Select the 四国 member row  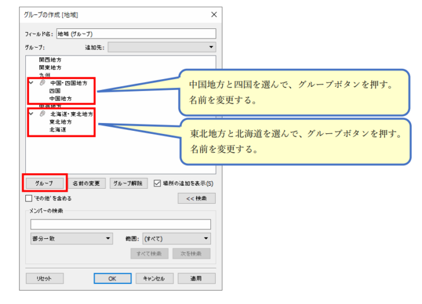pyautogui.click(x=55, y=90)
